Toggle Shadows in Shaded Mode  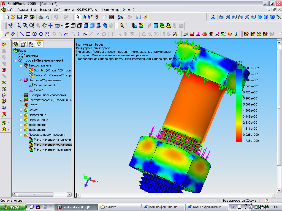[x=99, y=26]
